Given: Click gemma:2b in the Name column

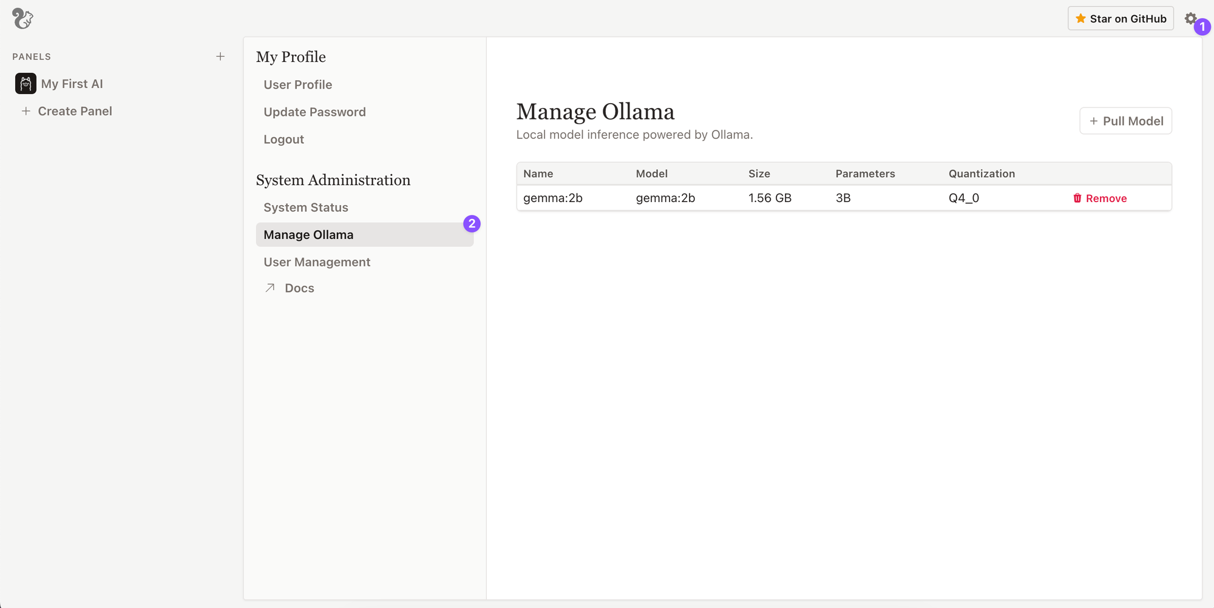Looking at the screenshot, I should (x=553, y=198).
